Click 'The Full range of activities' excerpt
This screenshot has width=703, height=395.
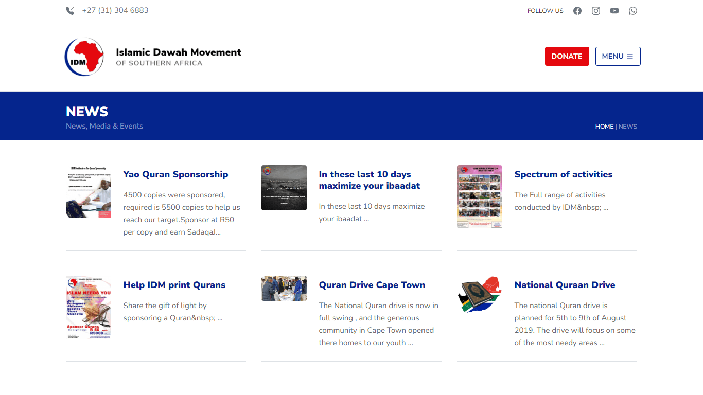pyautogui.click(x=561, y=201)
